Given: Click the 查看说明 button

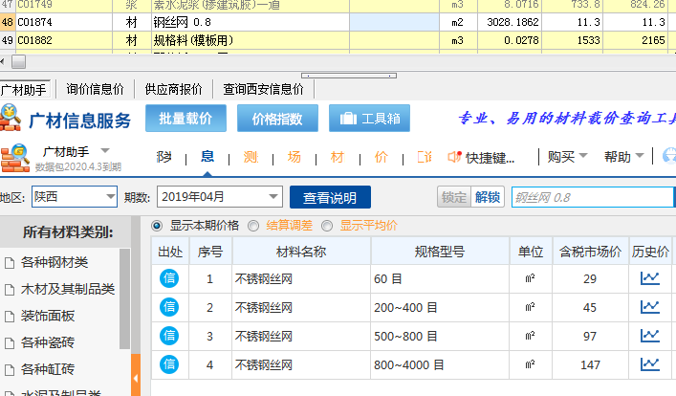Looking at the screenshot, I should tap(330, 197).
